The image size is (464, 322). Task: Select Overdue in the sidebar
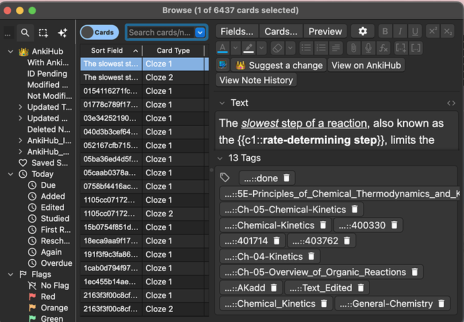(x=56, y=263)
